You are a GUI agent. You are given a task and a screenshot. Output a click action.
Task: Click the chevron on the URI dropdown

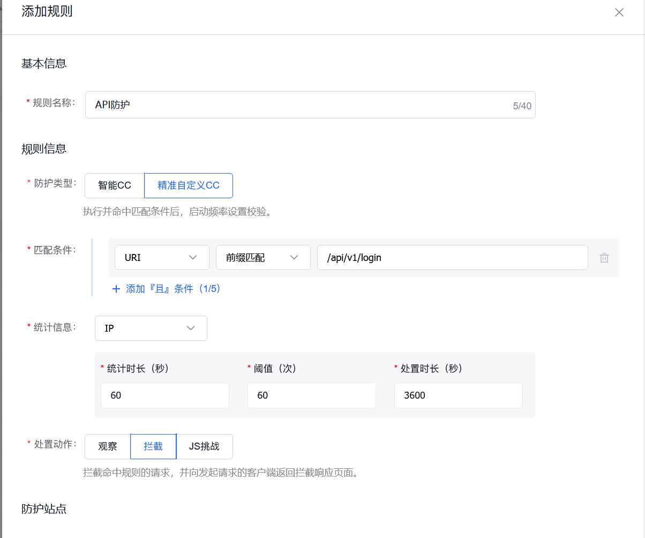193,257
